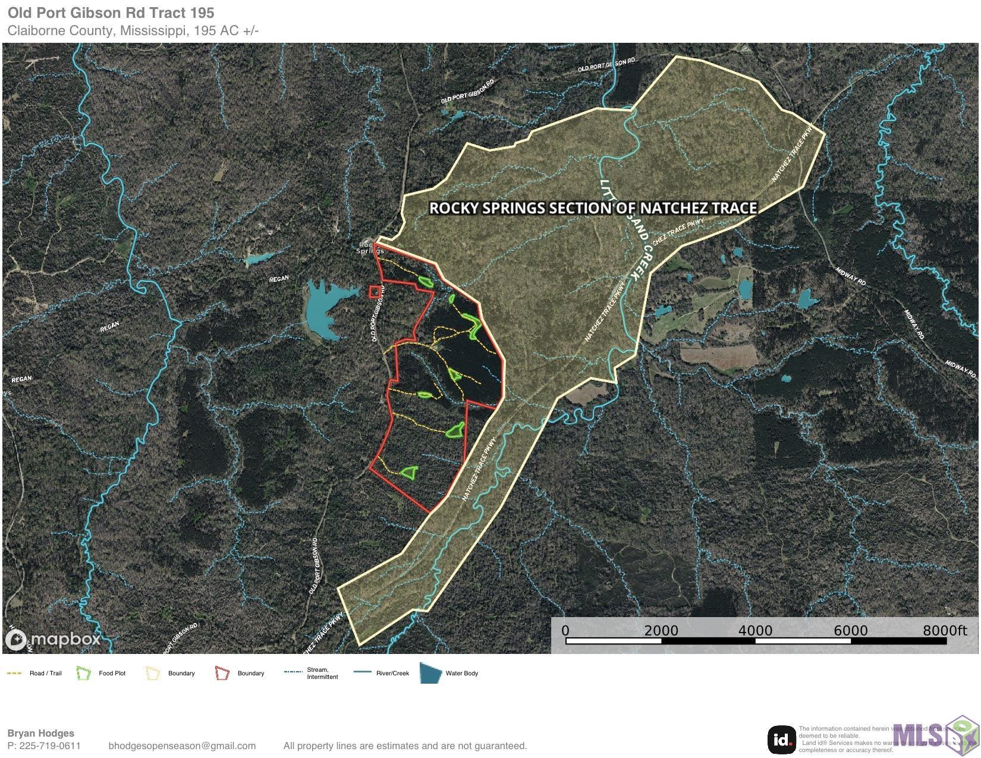Click the River/Creek legend label
The height and width of the screenshot is (758, 981).
(392, 673)
